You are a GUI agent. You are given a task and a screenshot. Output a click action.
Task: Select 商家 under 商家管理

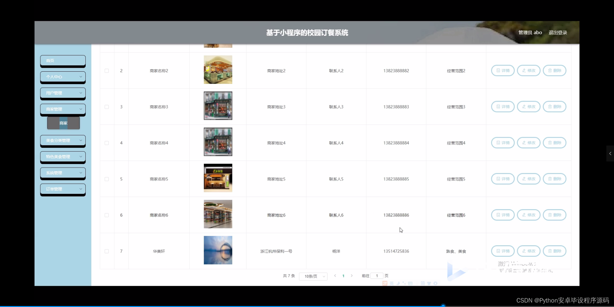coord(63,123)
